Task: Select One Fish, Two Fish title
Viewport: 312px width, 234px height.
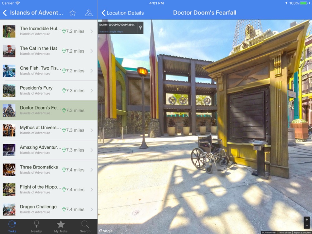Action: pyautogui.click(x=40, y=68)
